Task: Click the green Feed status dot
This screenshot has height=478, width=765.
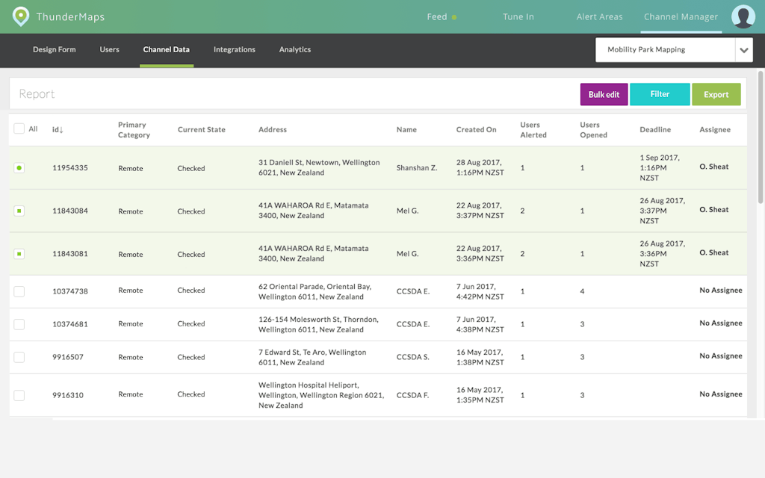Action: point(454,17)
